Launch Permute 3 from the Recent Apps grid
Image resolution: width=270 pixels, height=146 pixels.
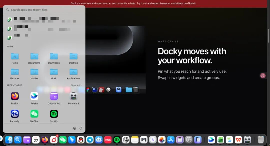click(73, 96)
